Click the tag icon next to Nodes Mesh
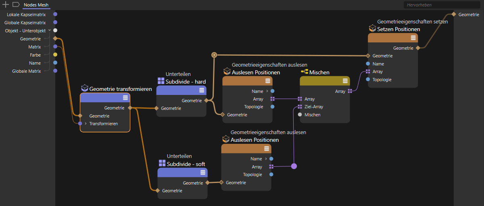The height and width of the screenshot is (206, 484). pos(16,4)
